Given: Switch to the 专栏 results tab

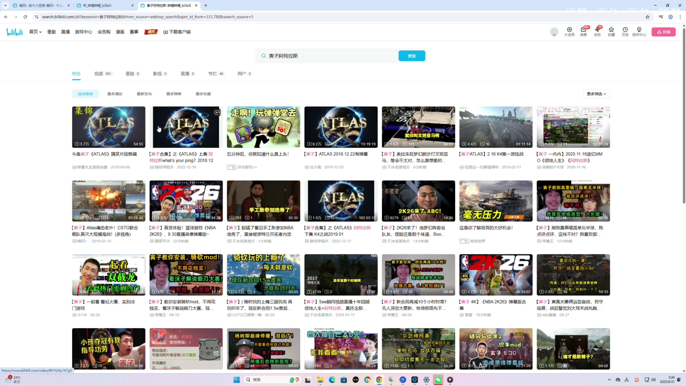Looking at the screenshot, I should point(216,74).
